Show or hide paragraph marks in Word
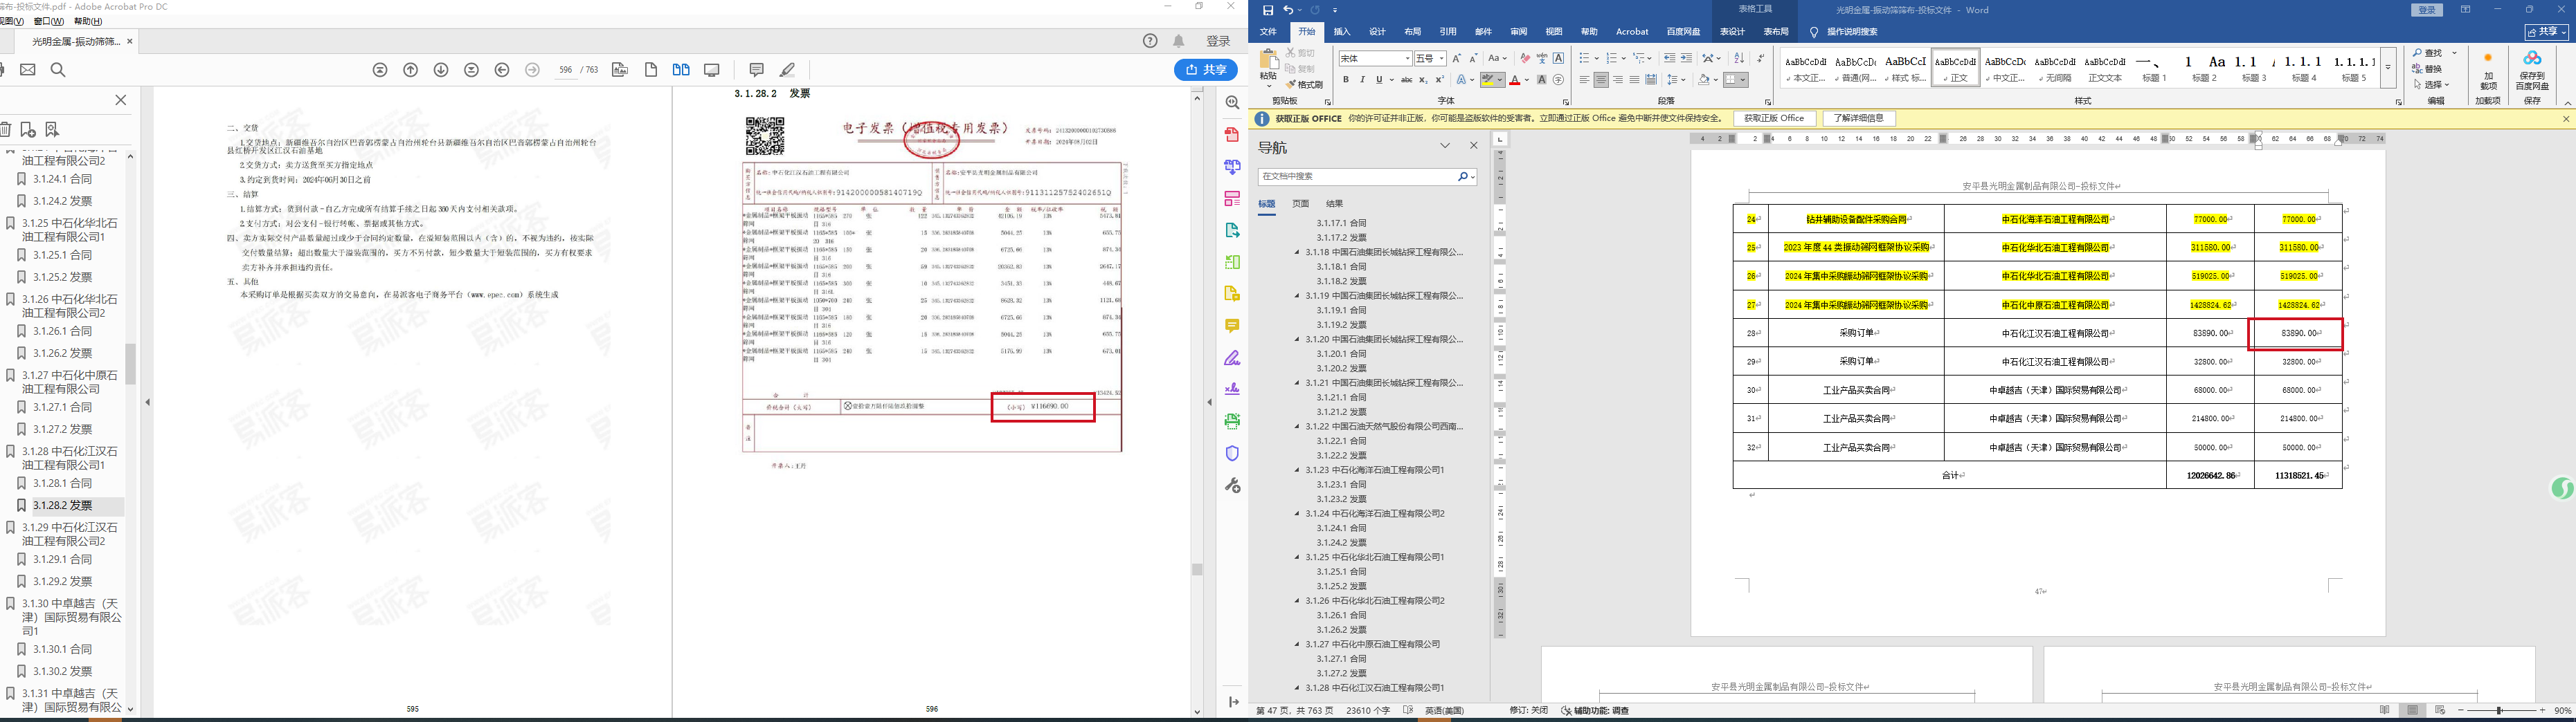The height and width of the screenshot is (722, 2576). click(x=1760, y=59)
